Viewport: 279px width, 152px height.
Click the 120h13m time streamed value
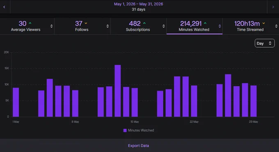pyautogui.click(x=247, y=23)
